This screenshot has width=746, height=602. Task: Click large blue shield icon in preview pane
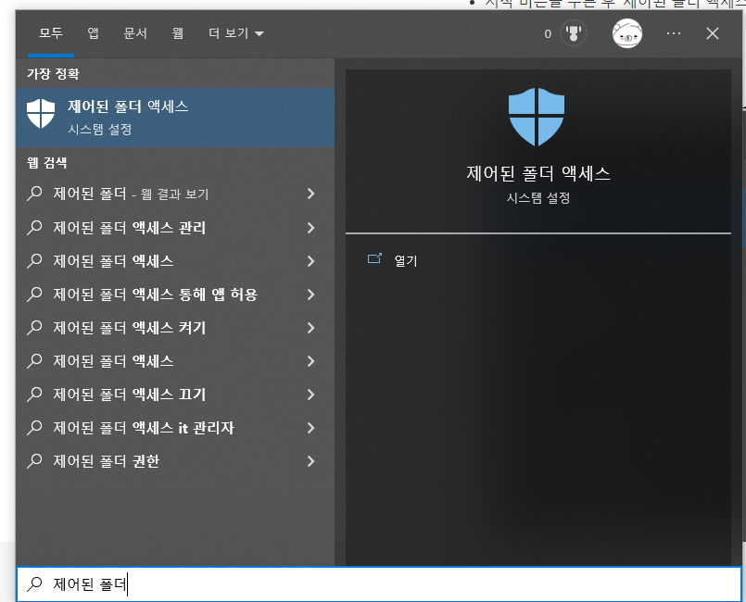pyautogui.click(x=537, y=117)
